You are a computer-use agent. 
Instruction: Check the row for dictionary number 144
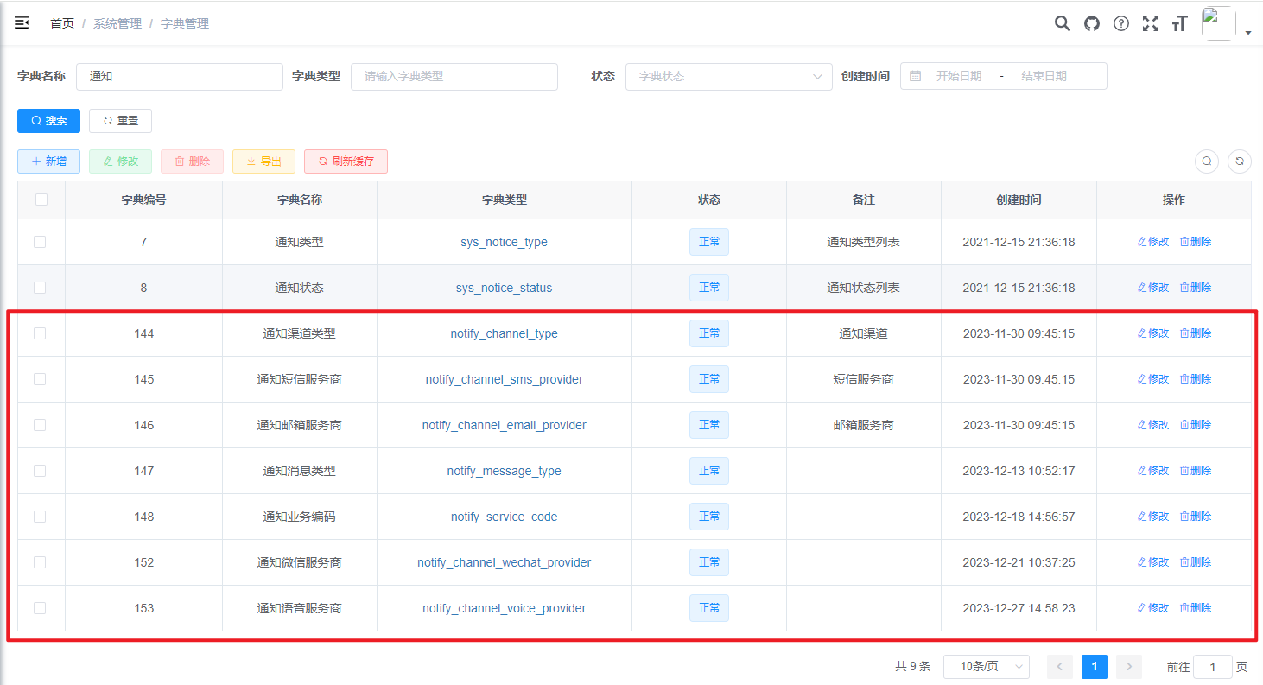click(x=40, y=333)
